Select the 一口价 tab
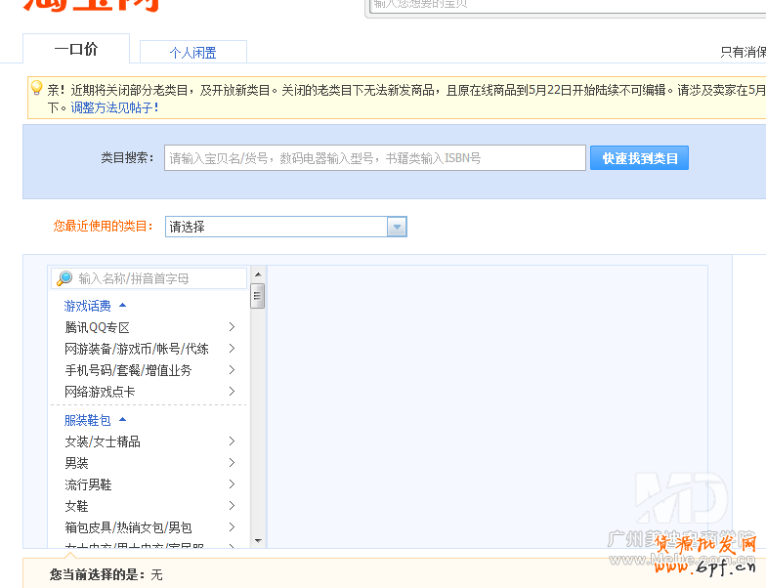Viewport: 766px width, 588px height. [x=76, y=49]
